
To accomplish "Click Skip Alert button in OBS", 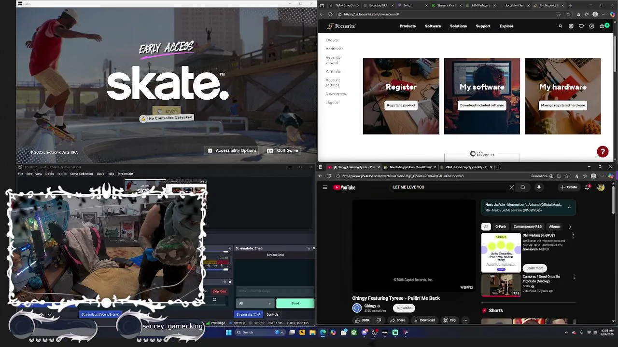I will click(x=219, y=291).
